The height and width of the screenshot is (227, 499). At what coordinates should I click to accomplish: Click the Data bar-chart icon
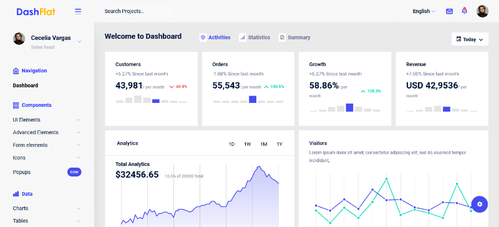pyautogui.click(x=16, y=193)
